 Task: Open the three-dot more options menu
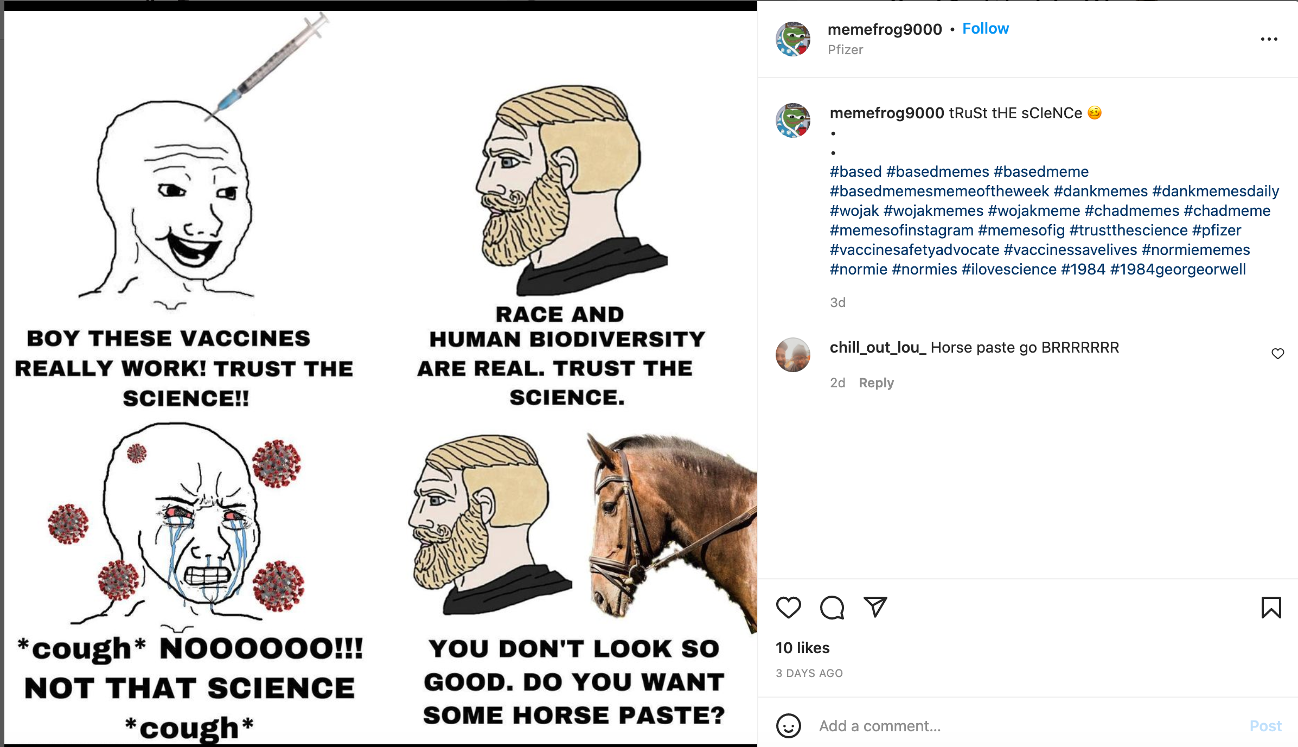pos(1269,39)
